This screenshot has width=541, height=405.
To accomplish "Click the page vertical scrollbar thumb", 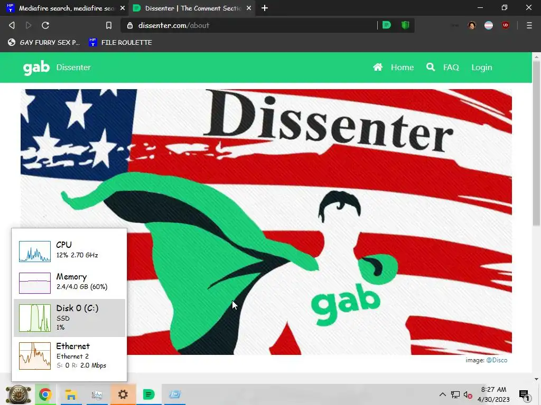I will (x=536, y=143).
